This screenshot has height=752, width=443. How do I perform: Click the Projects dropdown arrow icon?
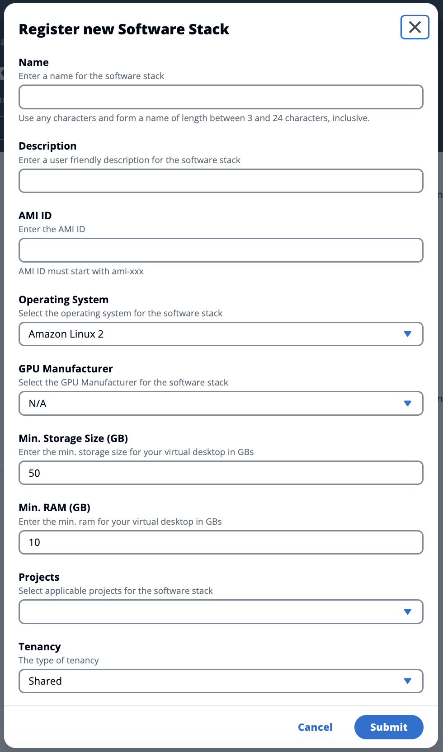coord(407,612)
